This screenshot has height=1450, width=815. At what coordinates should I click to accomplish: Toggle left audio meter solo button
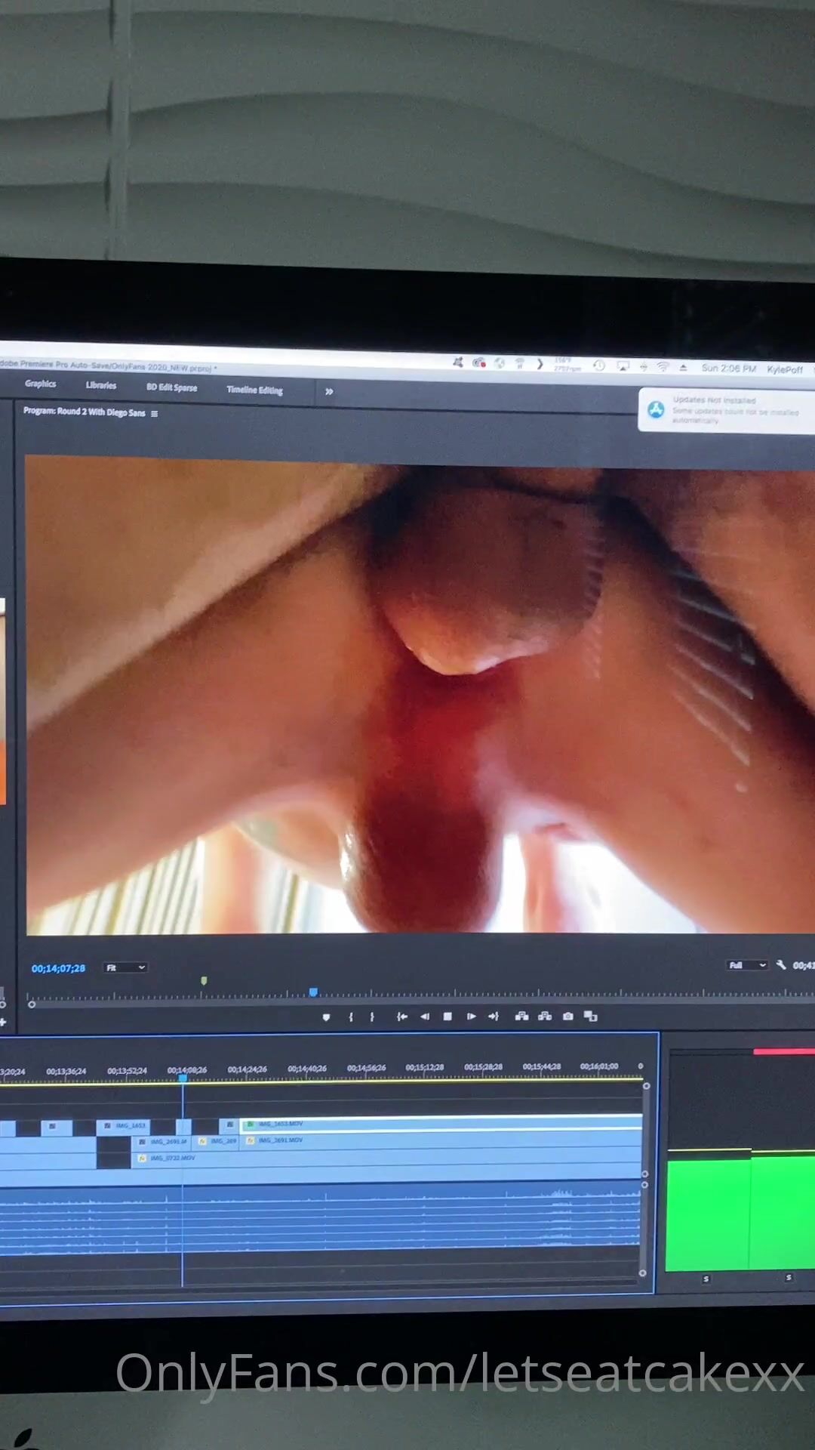click(706, 1279)
